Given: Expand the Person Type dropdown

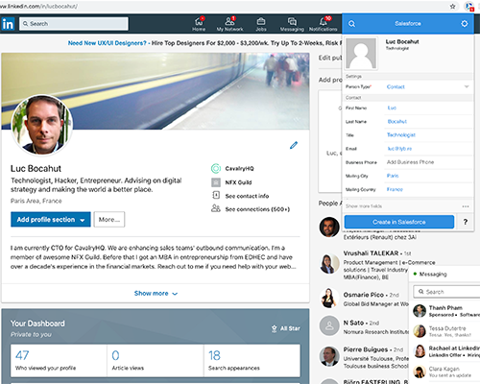Looking at the screenshot, I should (x=428, y=86).
